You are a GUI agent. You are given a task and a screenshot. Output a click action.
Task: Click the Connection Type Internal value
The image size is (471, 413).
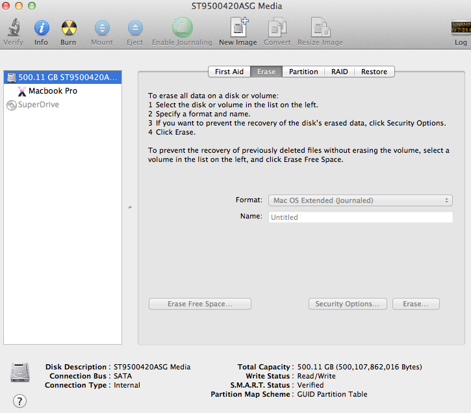coord(127,385)
